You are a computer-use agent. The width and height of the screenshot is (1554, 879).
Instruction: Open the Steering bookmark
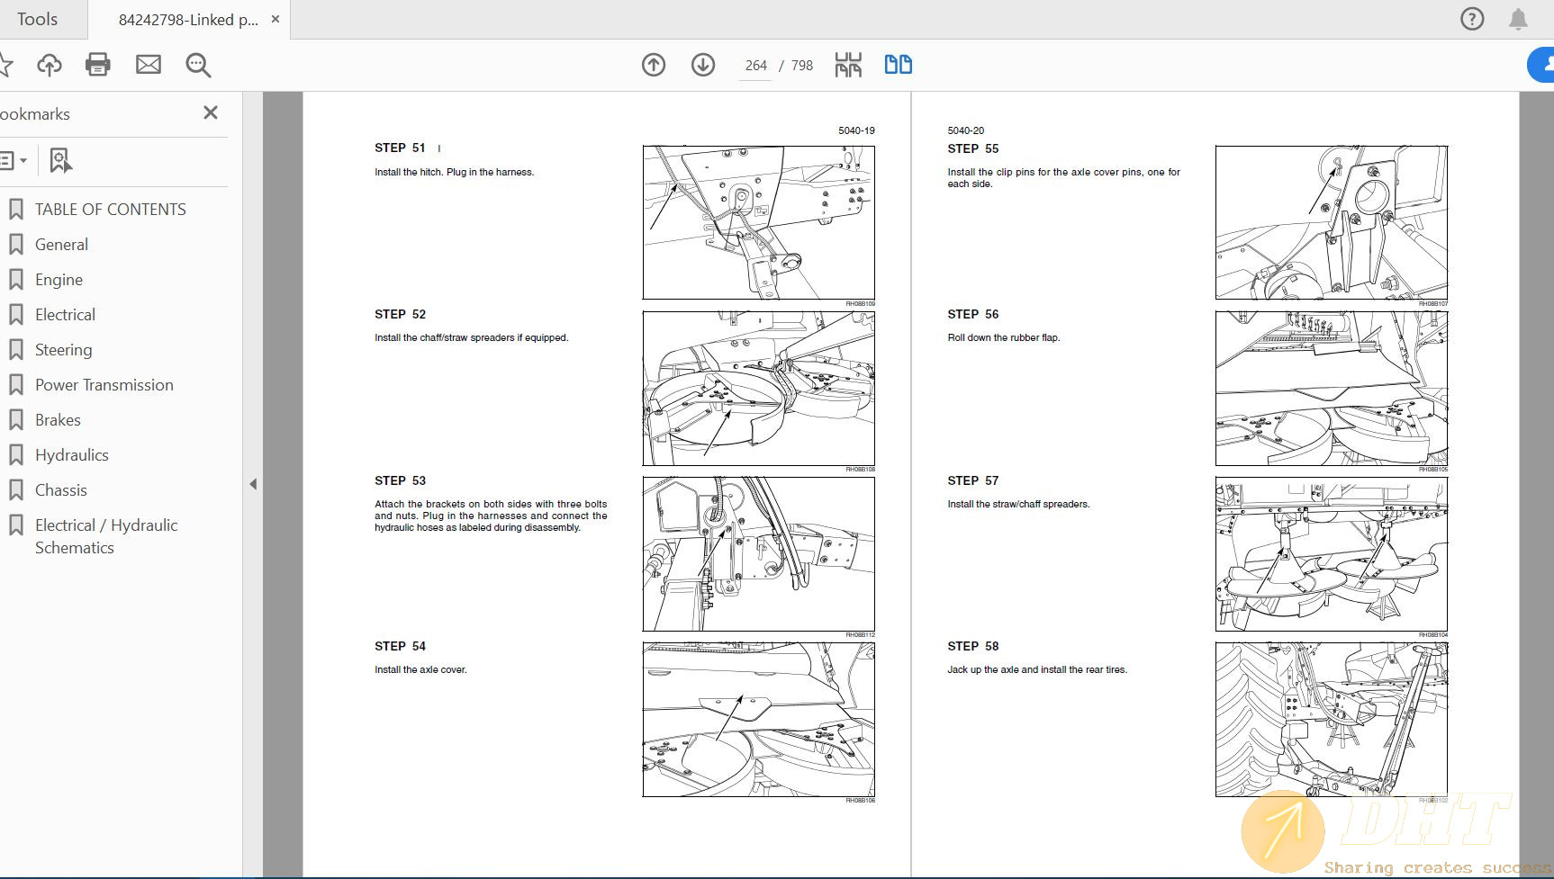tap(63, 350)
